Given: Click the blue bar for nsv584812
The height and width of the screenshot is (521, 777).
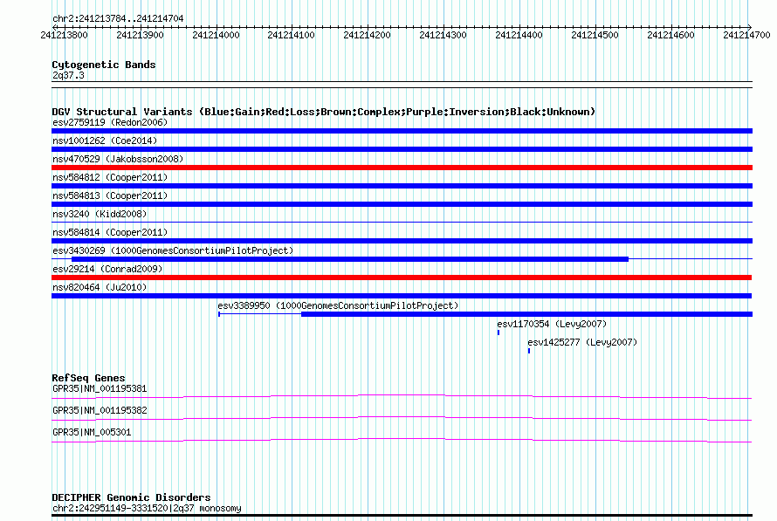Looking at the screenshot, I should click(x=402, y=186).
